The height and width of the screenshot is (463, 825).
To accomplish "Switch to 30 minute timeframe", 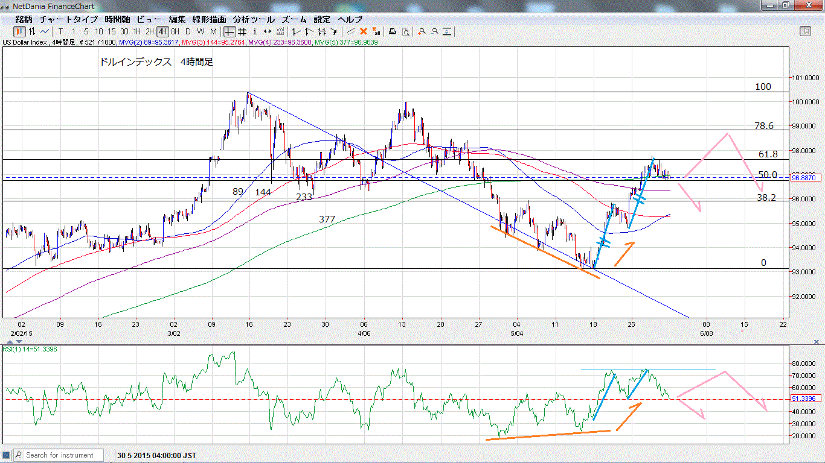I will 124,31.
